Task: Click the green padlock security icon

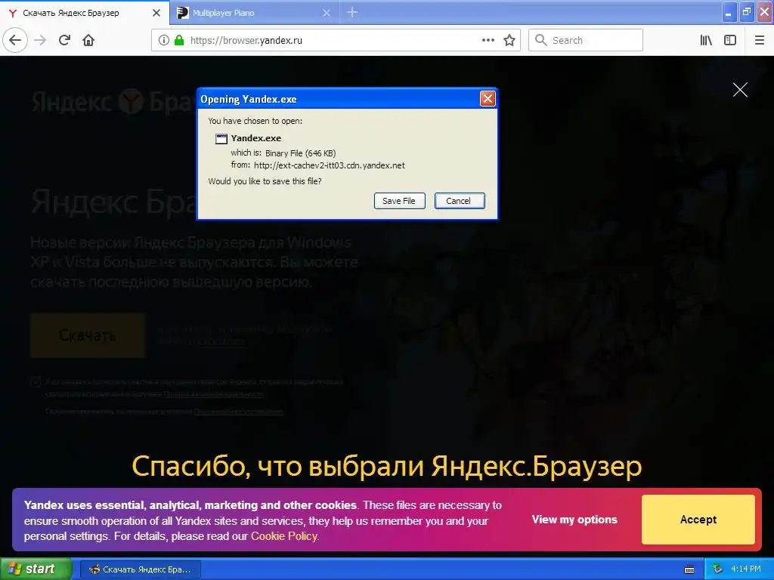Action: tap(179, 40)
